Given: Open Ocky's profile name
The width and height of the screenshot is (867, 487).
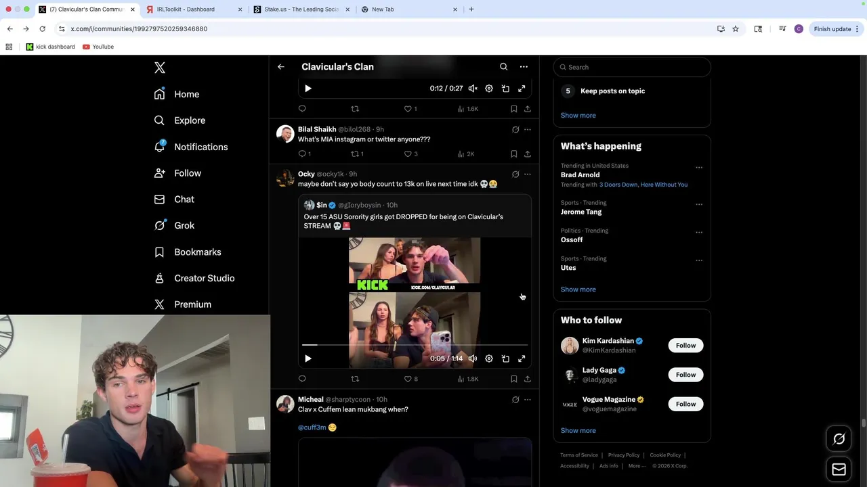Looking at the screenshot, I should 306,175.
